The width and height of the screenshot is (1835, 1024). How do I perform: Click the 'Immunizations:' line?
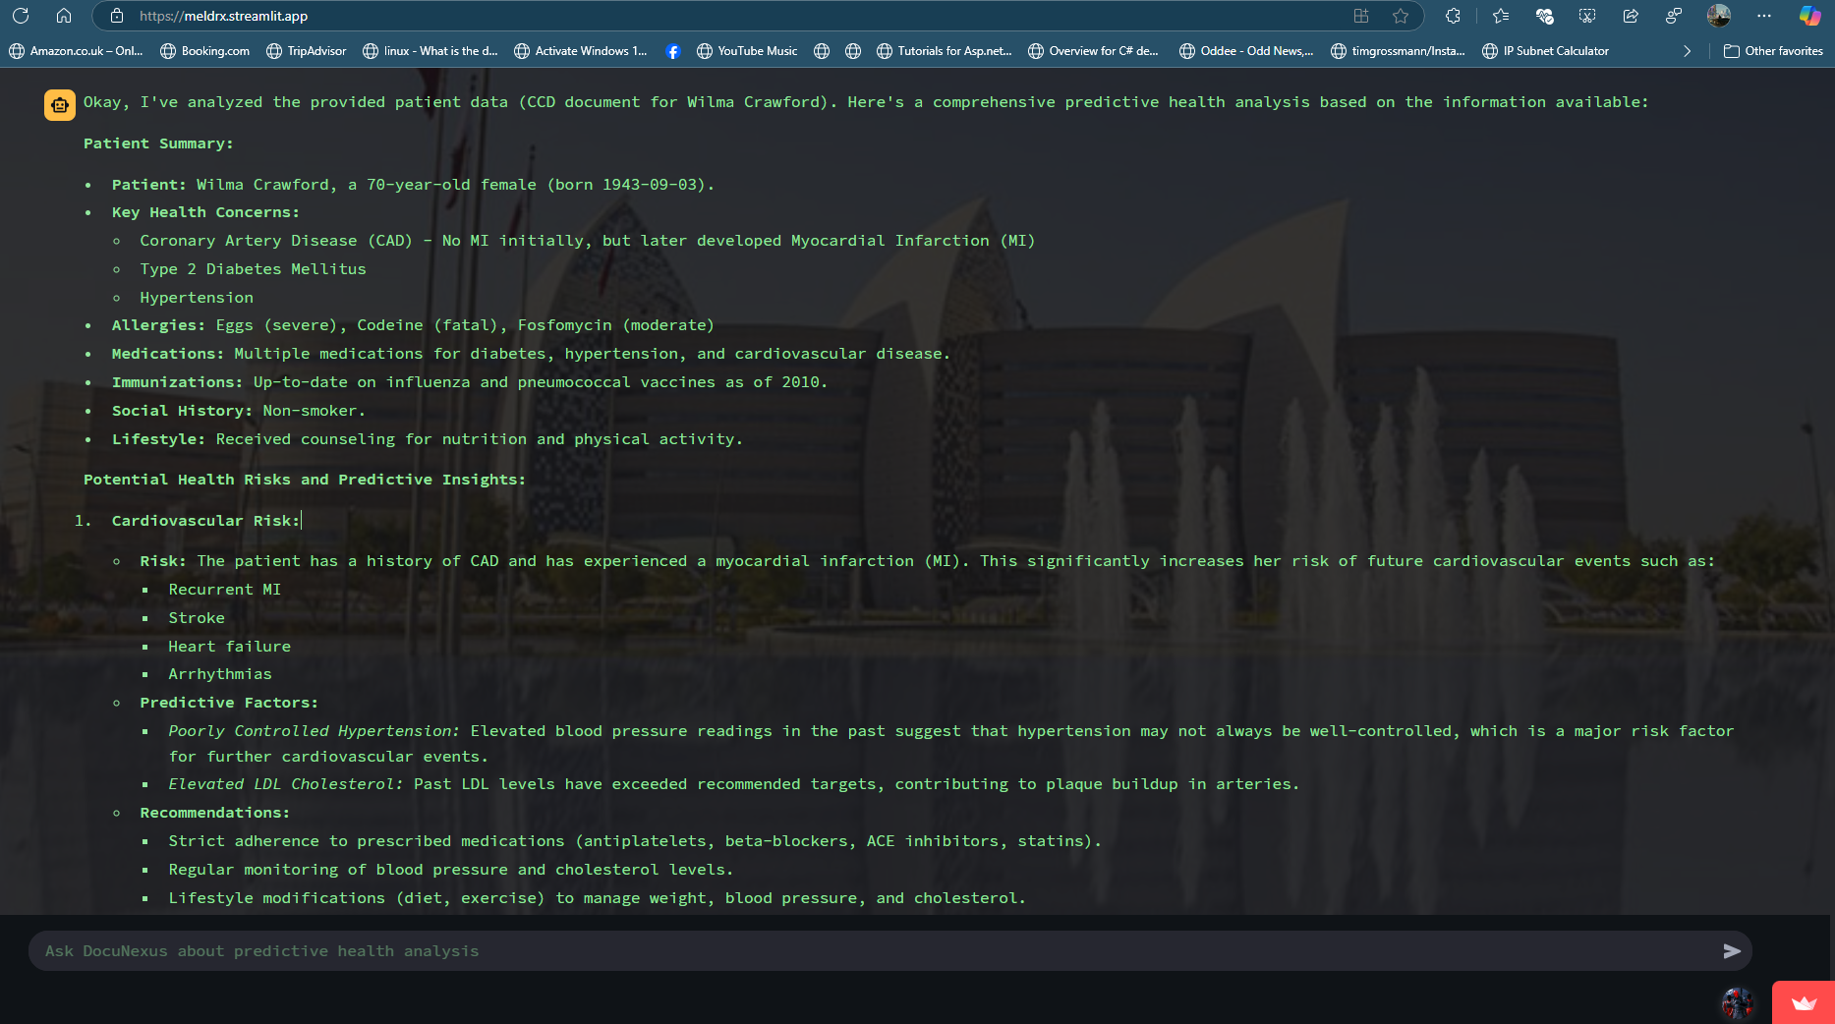click(470, 382)
